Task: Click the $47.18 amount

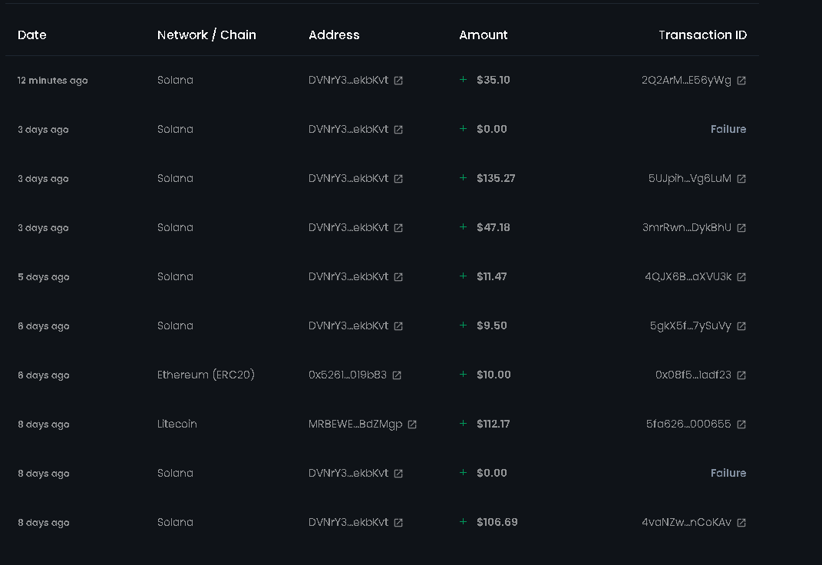Action: (x=494, y=227)
